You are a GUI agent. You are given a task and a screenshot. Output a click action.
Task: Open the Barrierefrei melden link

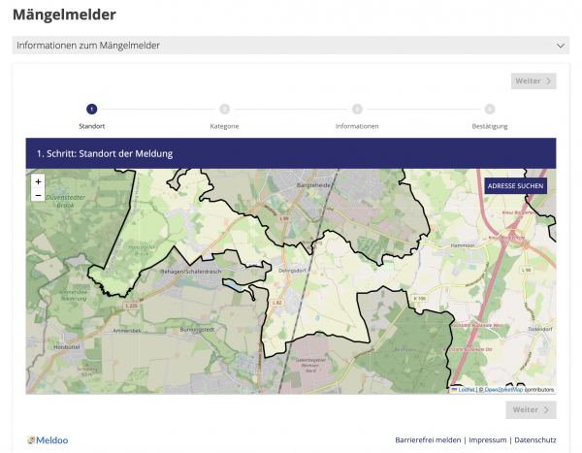coord(428,440)
